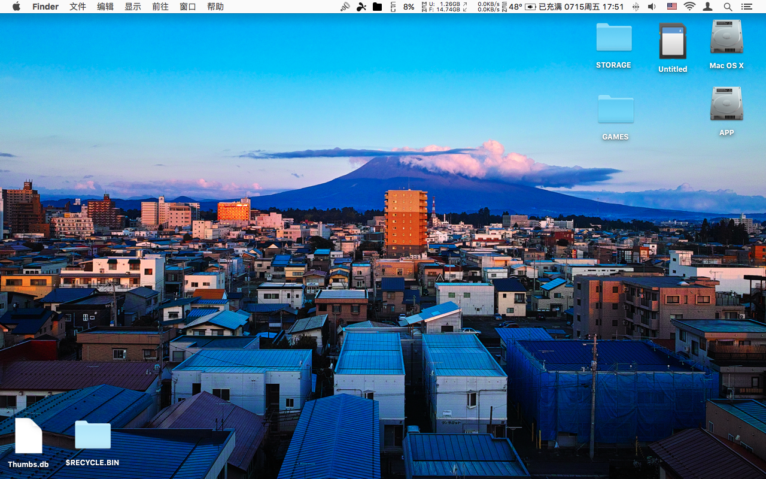This screenshot has height=479, width=766.
Task: Click the black folder menu bar icon
Action: (377, 7)
